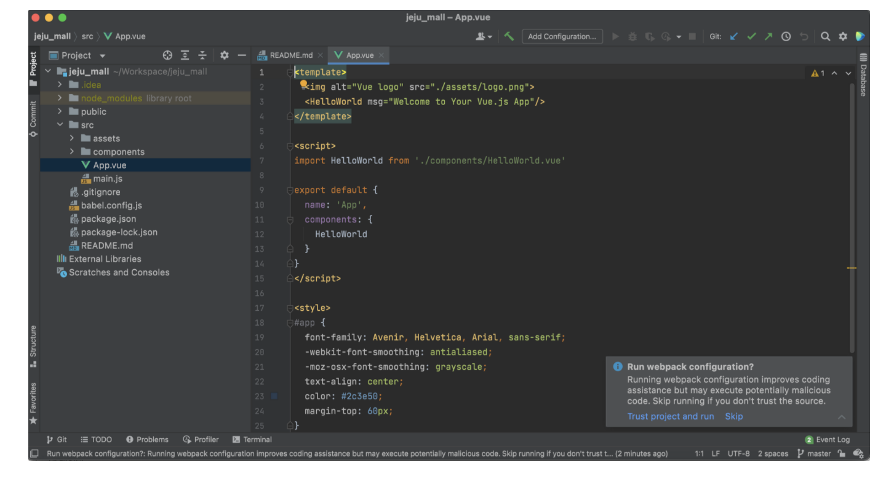
Task: Expand the public folder
Action: (x=60, y=112)
